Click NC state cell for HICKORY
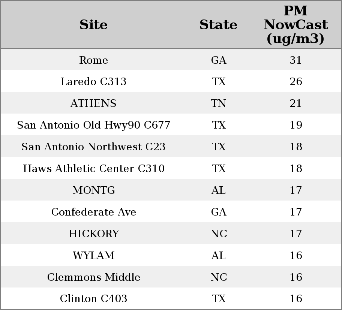Image resolution: width=342 pixels, height=310 pixels. pyautogui.click(x=219, y=234)
